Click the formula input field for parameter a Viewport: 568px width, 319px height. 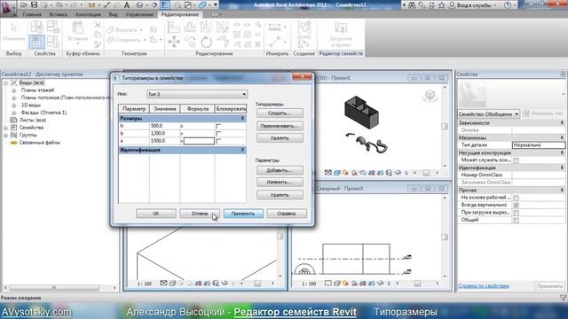coord(199,141)
